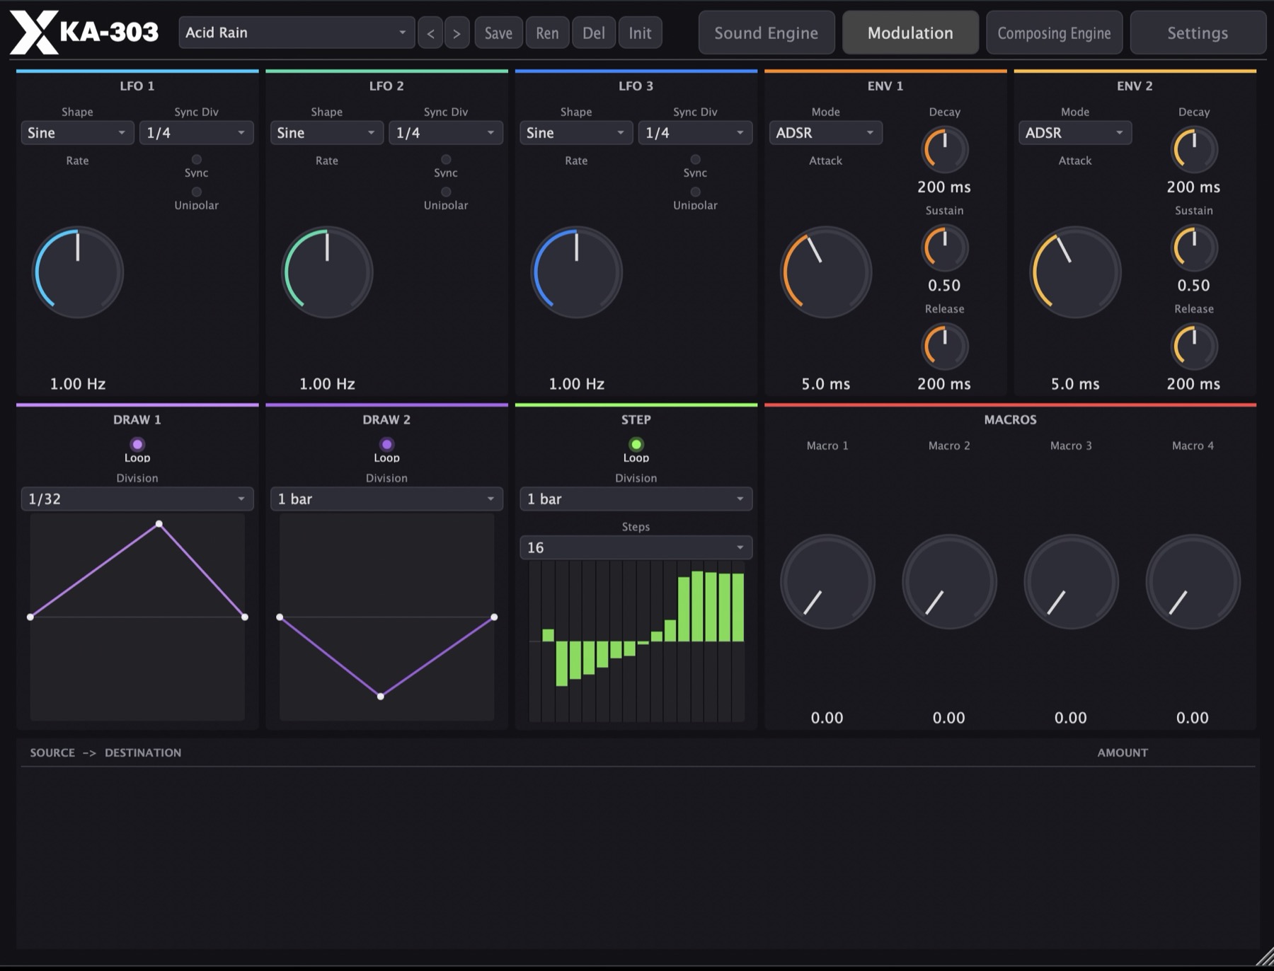Click the ENV 2 Sustain knob
The image size is (1274, 971).
point(1194,248)
